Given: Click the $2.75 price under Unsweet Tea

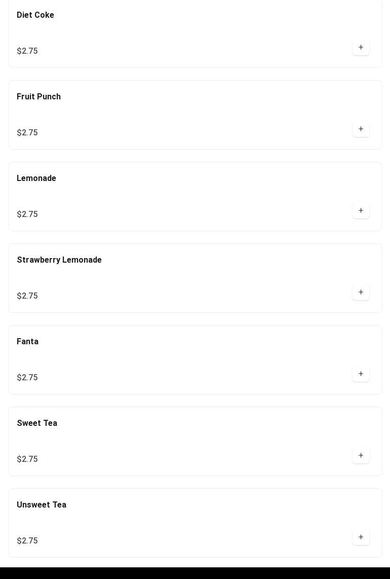Looking at the screenshot, I should coord(27,541).
